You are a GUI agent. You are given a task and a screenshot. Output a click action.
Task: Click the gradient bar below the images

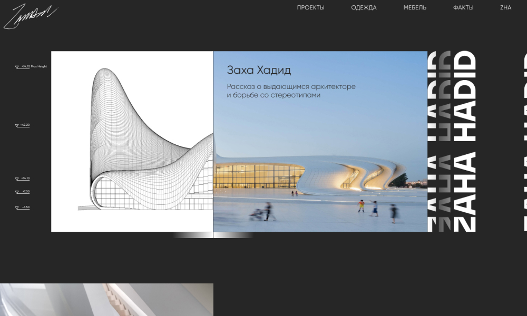[213, 235]
